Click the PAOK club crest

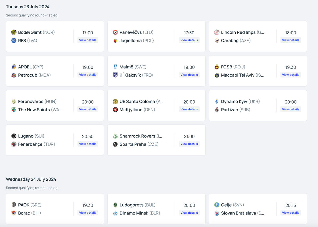pos(14,205)
